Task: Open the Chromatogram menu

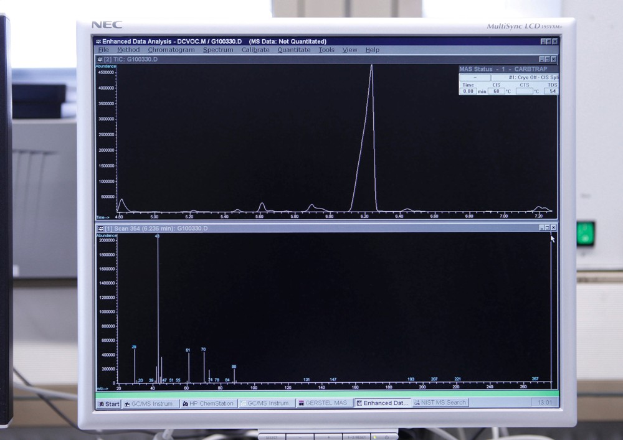Action: click(171, 50)
